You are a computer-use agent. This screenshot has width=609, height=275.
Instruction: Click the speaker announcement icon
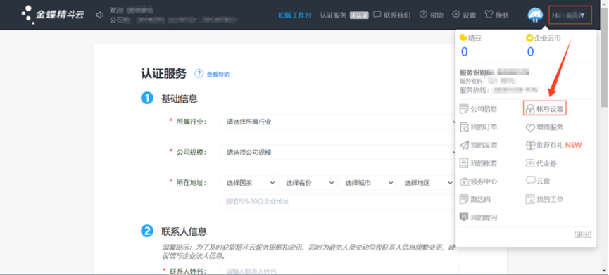[100, 15]
